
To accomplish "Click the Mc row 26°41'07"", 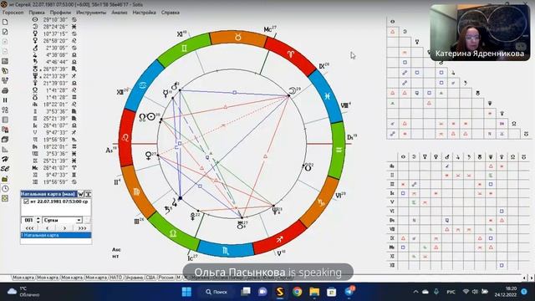I will (x=54, y=167).
